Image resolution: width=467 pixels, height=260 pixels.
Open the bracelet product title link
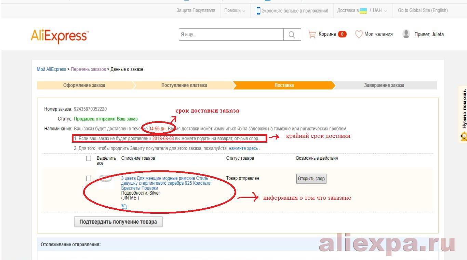(166, 183)
